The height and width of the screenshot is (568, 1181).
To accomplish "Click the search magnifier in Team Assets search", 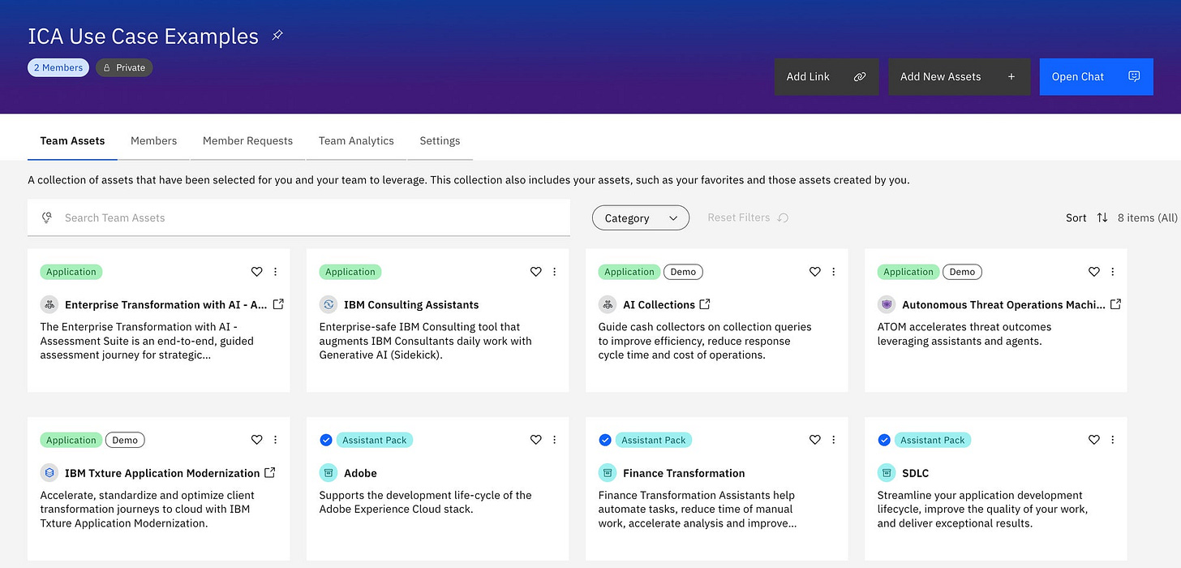I will (x=46, y=217).
